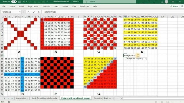This screenshot has width=184, height=103.
Task: Switch to the Insert ribbon tab
Action: [21, 6]
